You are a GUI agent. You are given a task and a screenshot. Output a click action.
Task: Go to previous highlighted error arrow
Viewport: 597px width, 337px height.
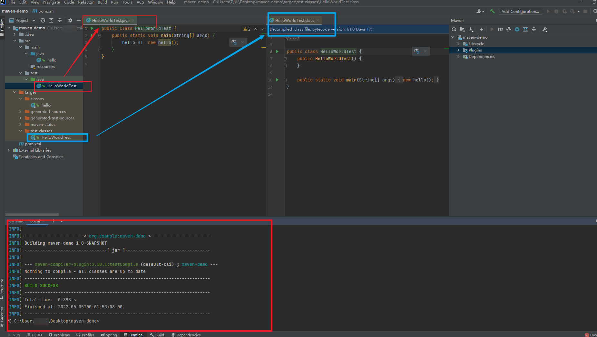click(x=255, y=29)
